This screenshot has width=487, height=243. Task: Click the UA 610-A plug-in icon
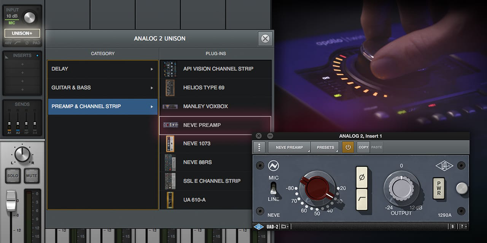point(170,200)
